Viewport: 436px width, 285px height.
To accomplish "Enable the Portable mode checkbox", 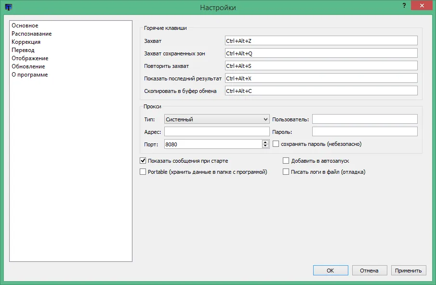I will tap(143, 172).
